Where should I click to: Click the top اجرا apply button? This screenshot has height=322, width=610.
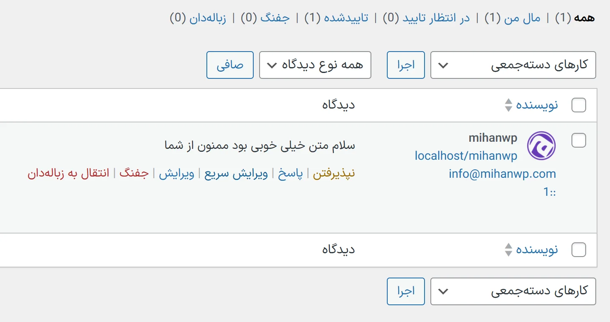click(405, 65)
